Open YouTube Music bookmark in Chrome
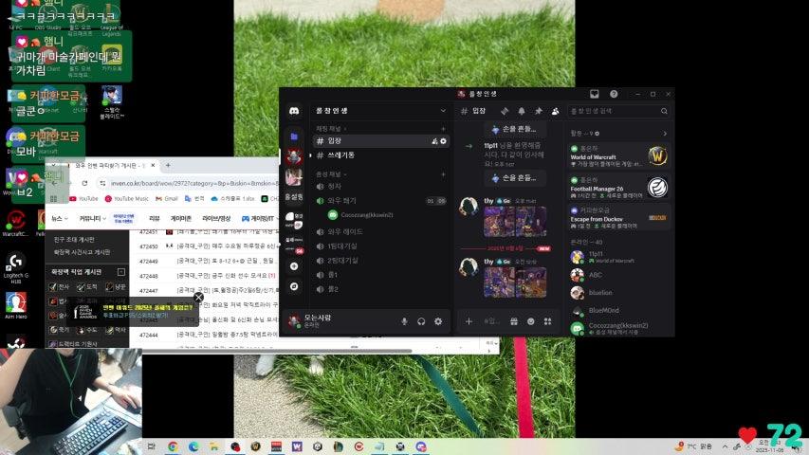Screen dimensions: 809x455 click(127, 199)
